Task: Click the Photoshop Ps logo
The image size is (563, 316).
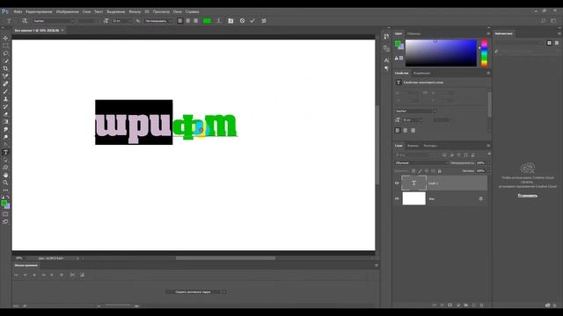Action: [5, 11]
